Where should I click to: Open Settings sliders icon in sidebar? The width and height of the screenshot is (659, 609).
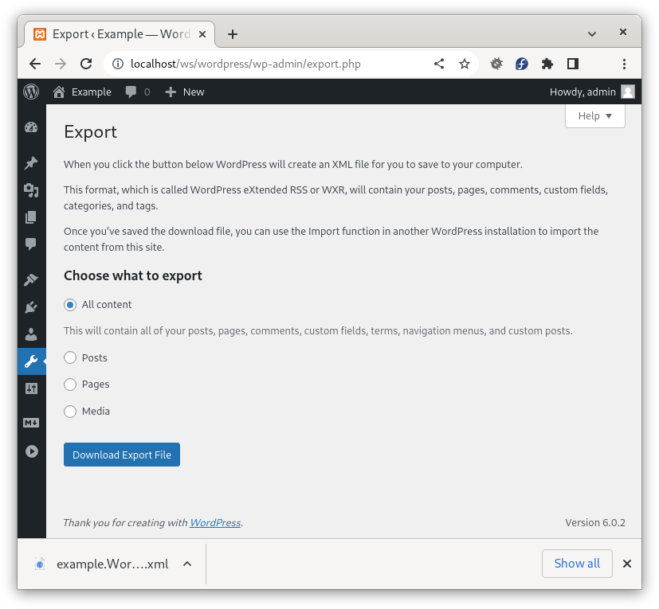tap(31, 388)
